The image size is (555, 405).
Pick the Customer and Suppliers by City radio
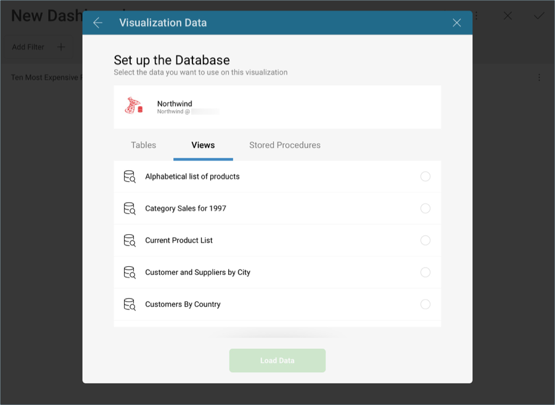click(x=425, y=272)
